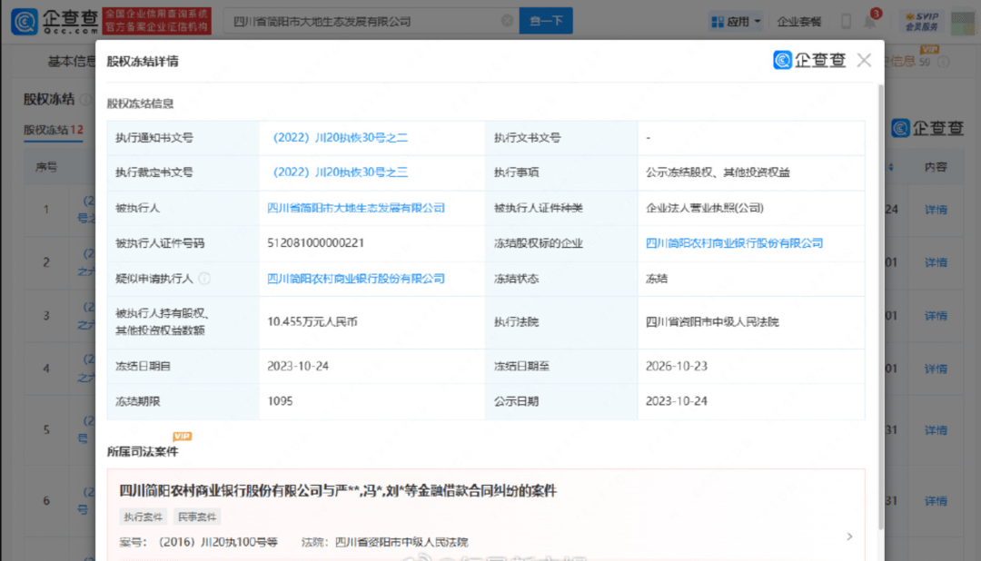981x561 pixels.
Task: Open 四川省简阳市大地生态发展有限公司 under 被执行人
Action: click(356, 208)
